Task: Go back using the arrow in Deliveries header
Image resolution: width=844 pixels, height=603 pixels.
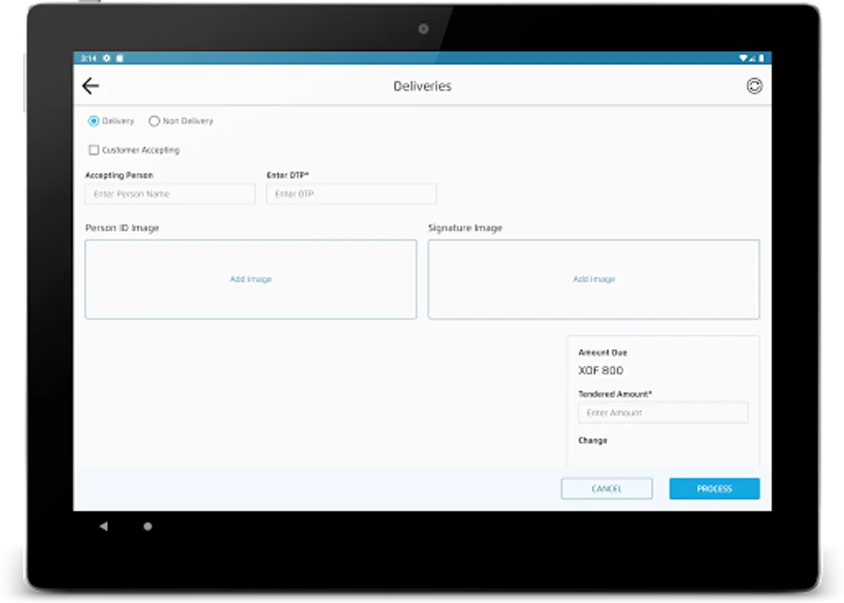Action: click(91, 86)
